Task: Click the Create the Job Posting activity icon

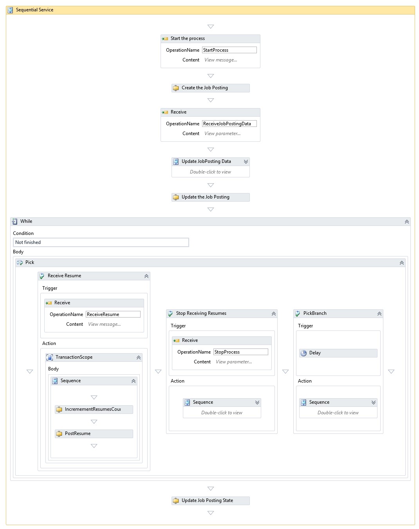Action: (176, 88)
